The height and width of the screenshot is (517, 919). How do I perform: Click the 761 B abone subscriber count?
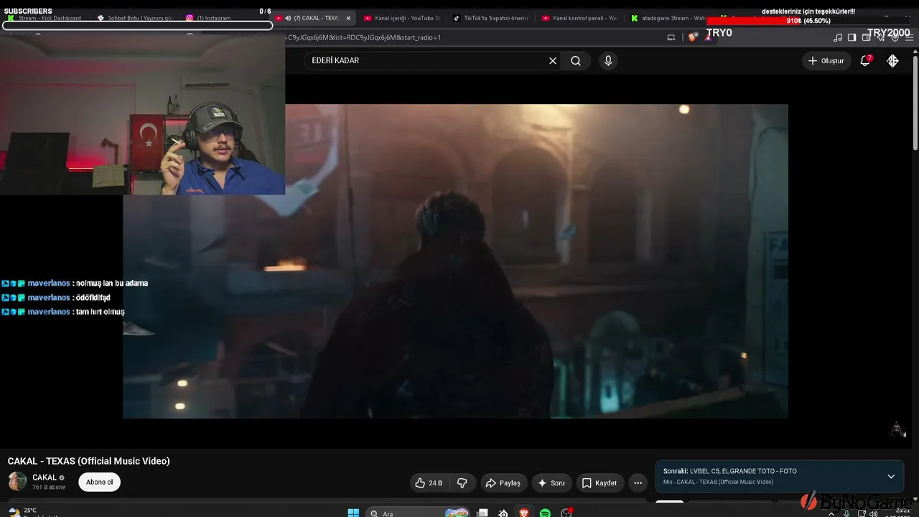tap(49, 488)
